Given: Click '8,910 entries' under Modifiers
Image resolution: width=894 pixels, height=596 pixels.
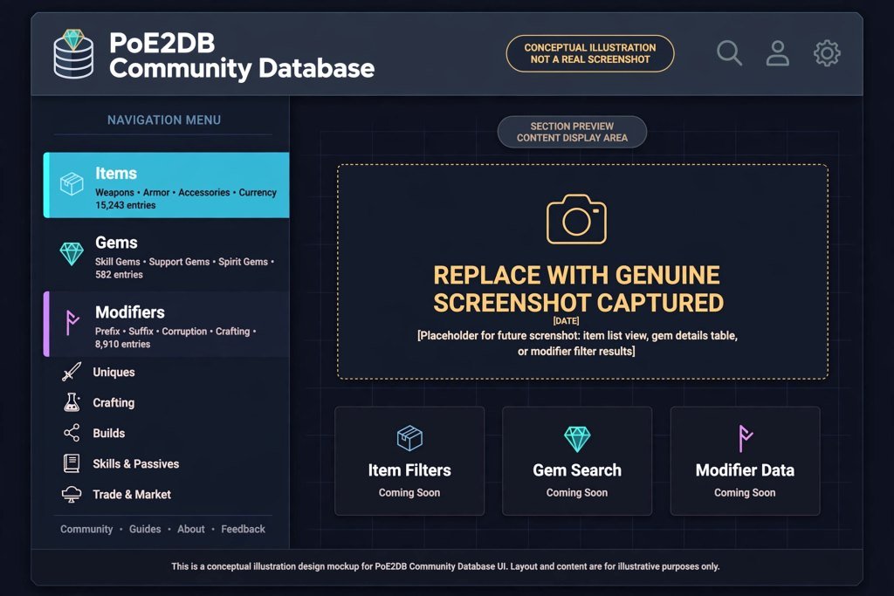Looking at the screenshot, I should (122, 344).
